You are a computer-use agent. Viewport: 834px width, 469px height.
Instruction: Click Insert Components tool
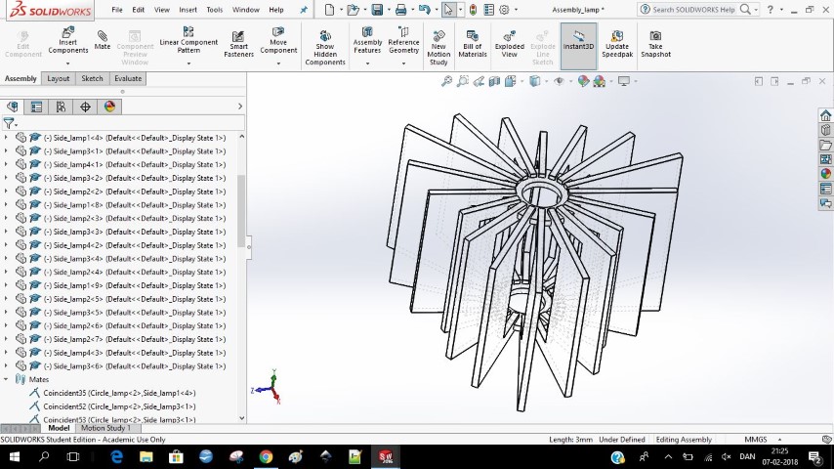tap(67, 40)
